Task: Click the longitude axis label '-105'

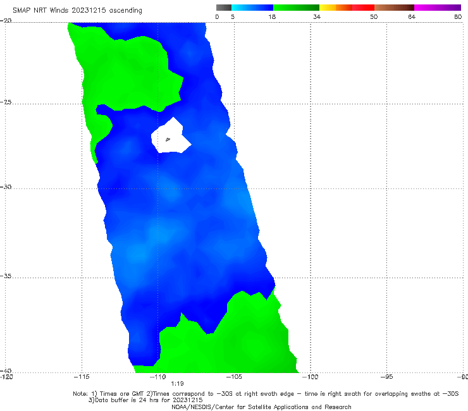Action: click(x=234, y=377)
